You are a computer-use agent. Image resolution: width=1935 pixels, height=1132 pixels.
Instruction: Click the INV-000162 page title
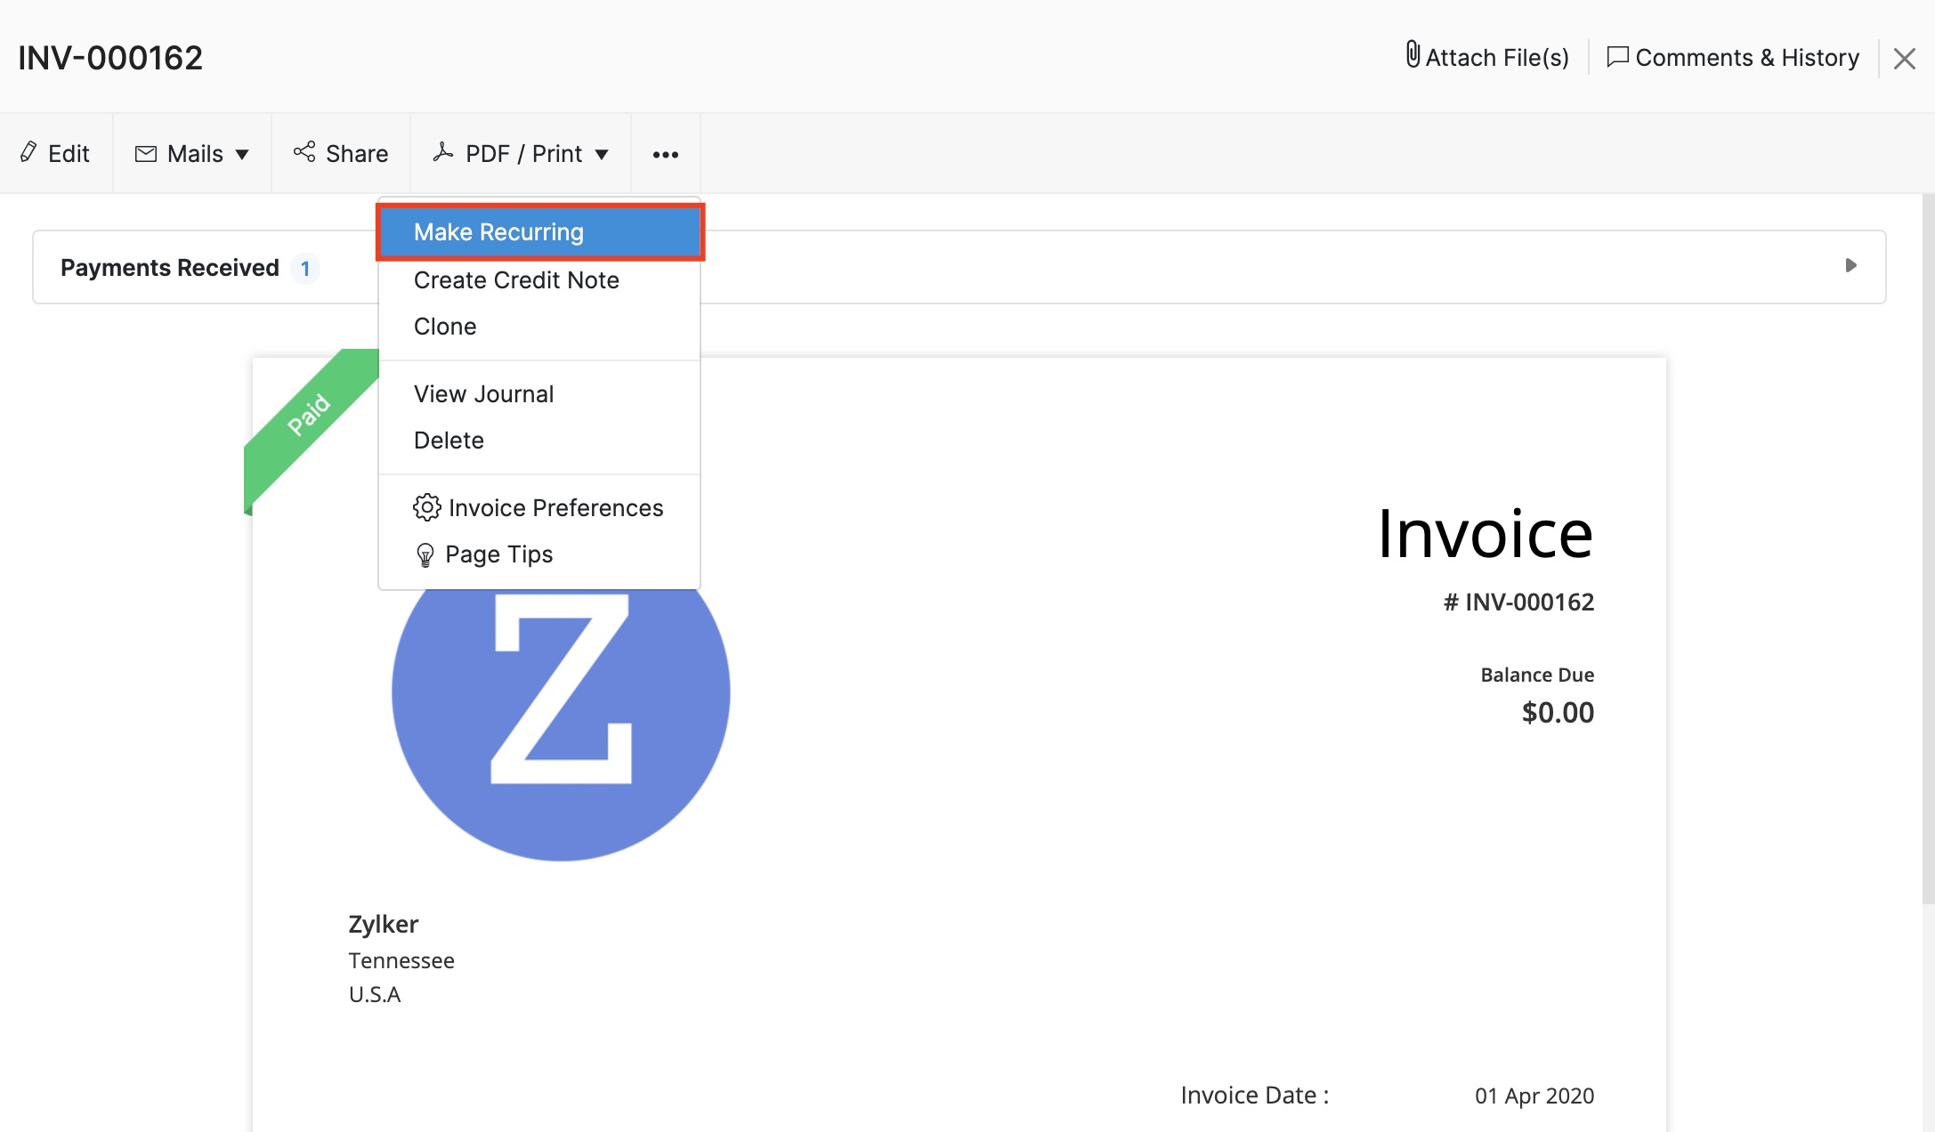[110, 58]
